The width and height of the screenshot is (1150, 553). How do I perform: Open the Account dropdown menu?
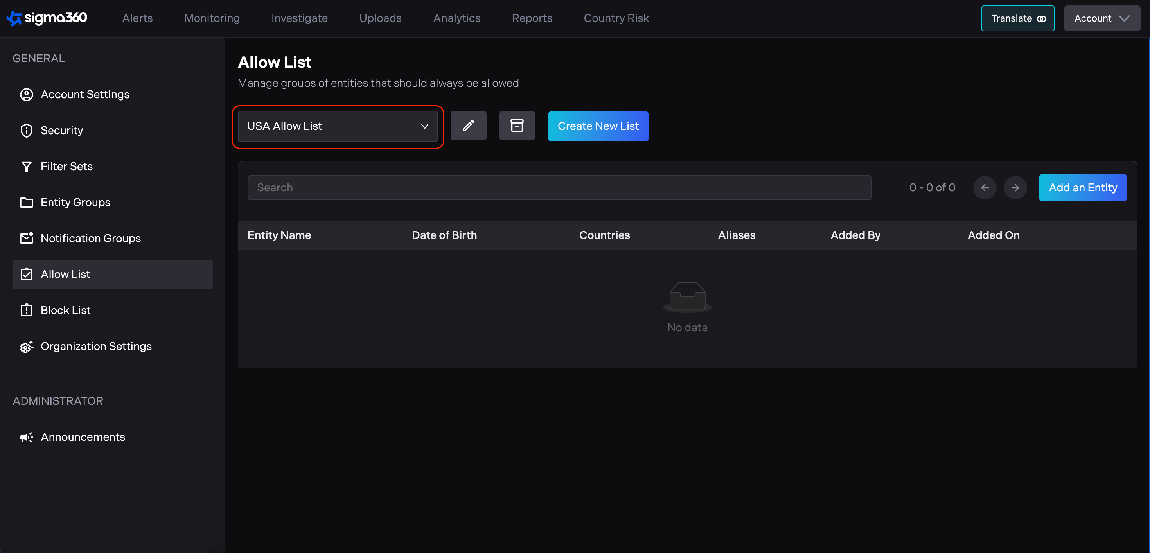click(x=1101, y=18)
